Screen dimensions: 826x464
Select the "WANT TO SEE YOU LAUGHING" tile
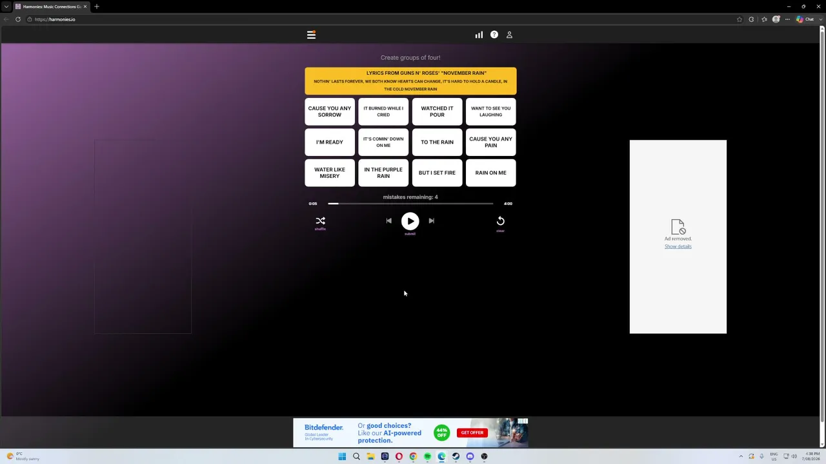click(491, 111)
